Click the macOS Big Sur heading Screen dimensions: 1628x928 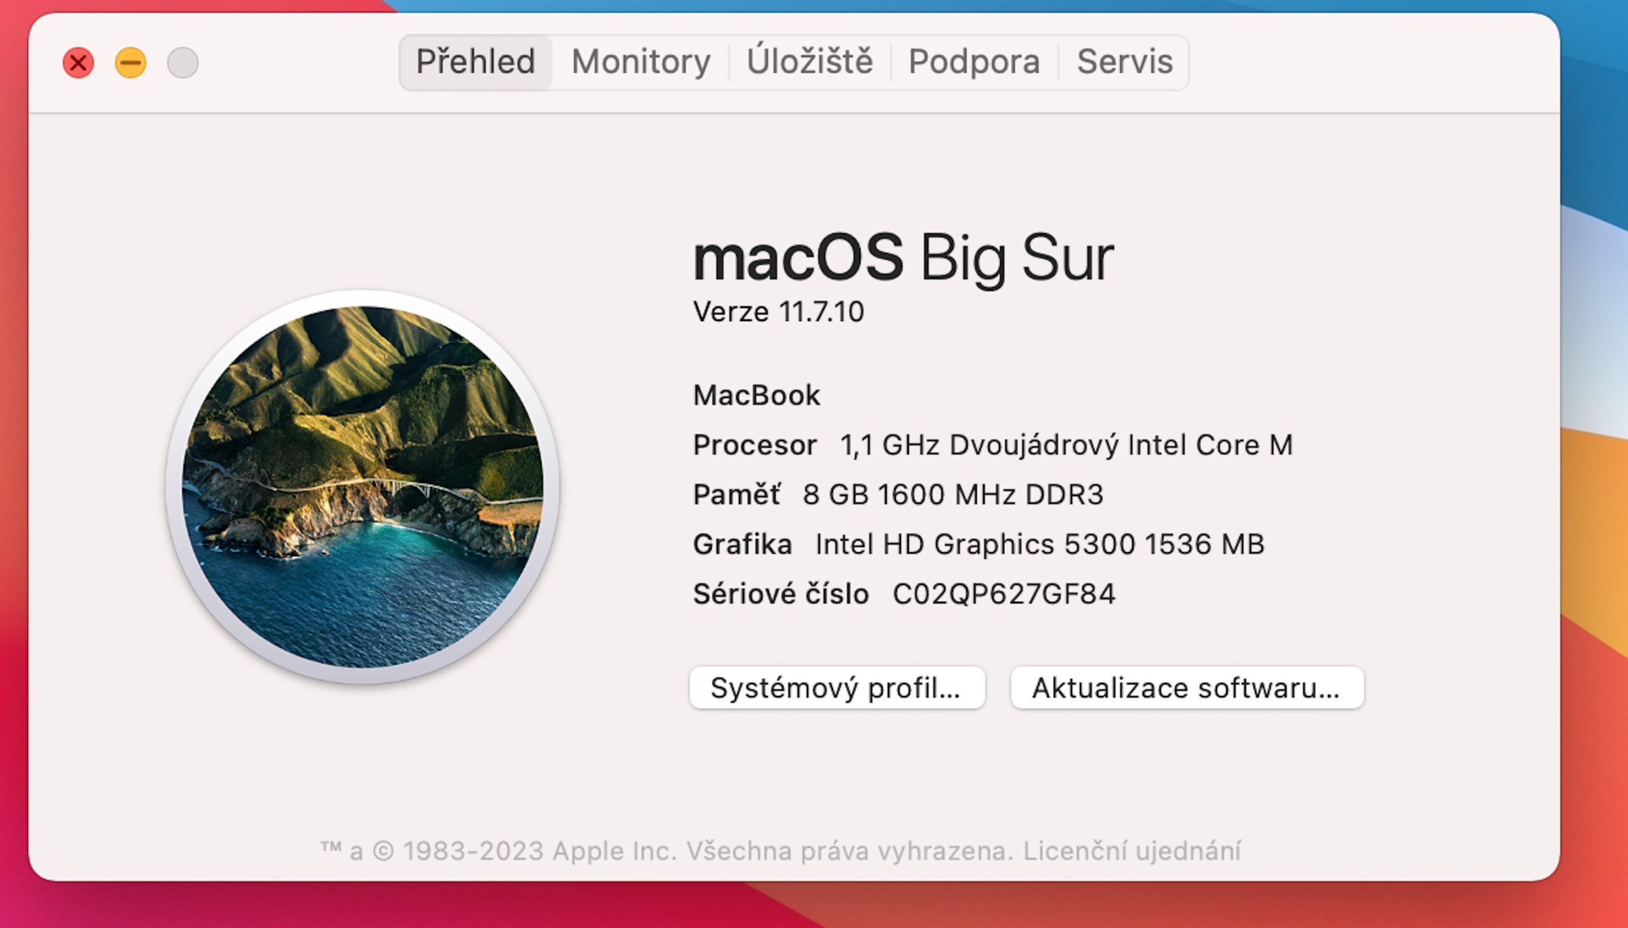point(902,258)
